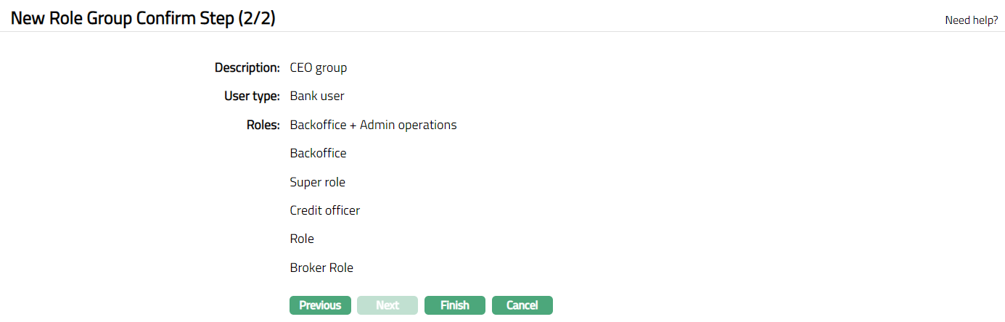The image size is (1005, 322).
Task: Click the standalone Backoffice role entry
Action: pyautogui.click(x=318, y=153)
